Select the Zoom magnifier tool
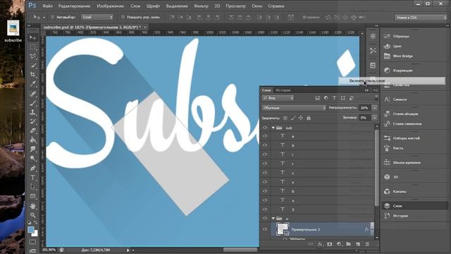451x254 pixels. tap(33, 215)
